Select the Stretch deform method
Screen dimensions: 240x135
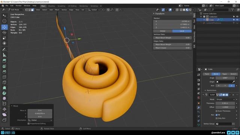[x=233, y=74]
